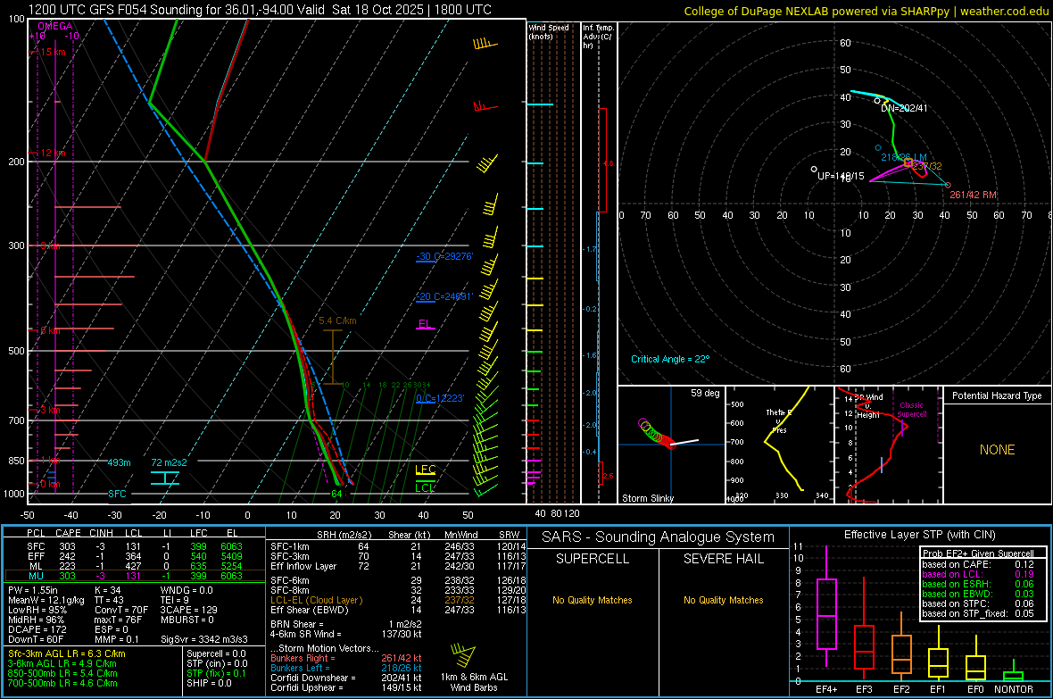Select the 850-500mb LR = 5.4 C/km line
The width and height of the screenshot is (1053, 699).
point(62,673)
